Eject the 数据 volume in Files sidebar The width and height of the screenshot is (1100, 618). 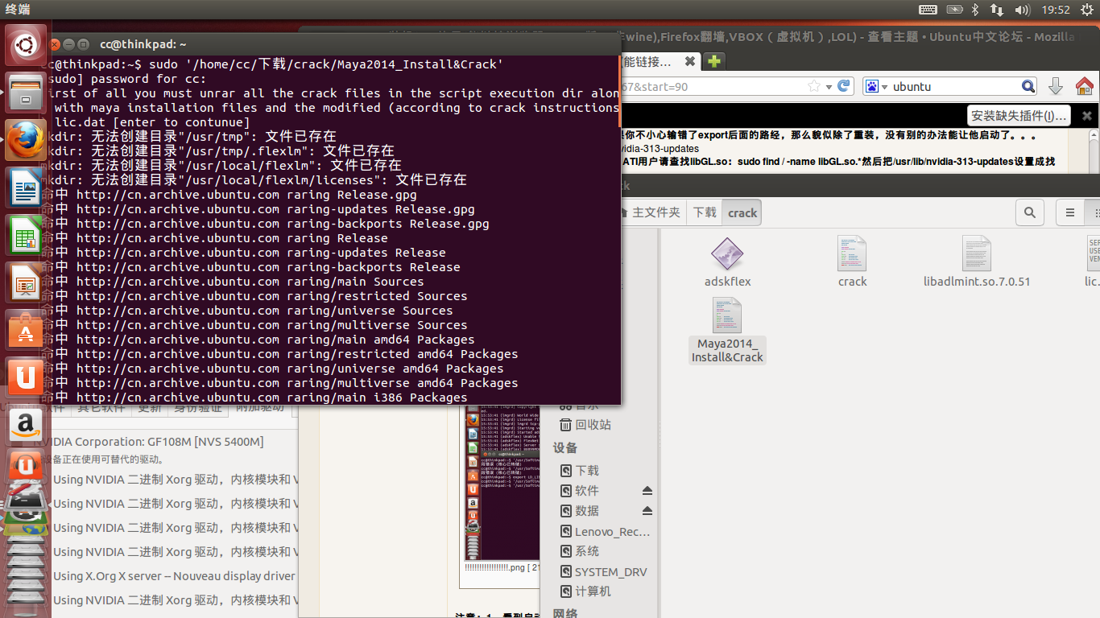point(647,511)
